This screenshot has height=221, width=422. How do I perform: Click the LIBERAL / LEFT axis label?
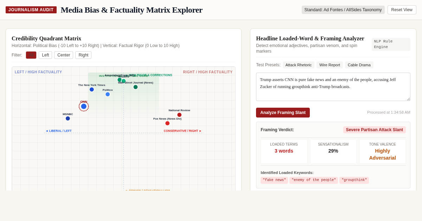[x=59, y=131]
